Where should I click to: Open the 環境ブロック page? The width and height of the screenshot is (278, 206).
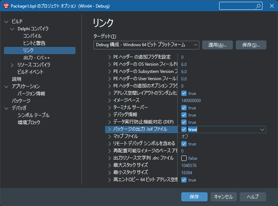tap(29, 122)
